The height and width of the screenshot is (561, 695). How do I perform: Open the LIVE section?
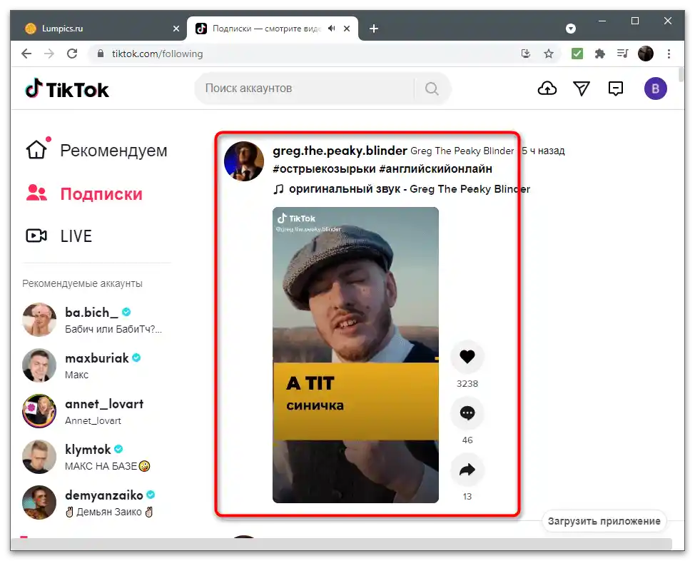coord(59,236)
